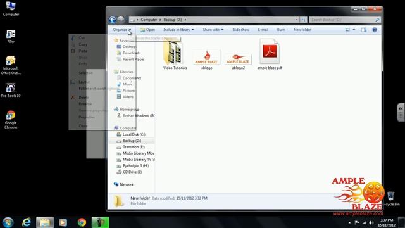Image resolution: width=405 pixels, height=228 pixels.
Task: Select CD Drive (I:)
Action: tap(129, 172)
